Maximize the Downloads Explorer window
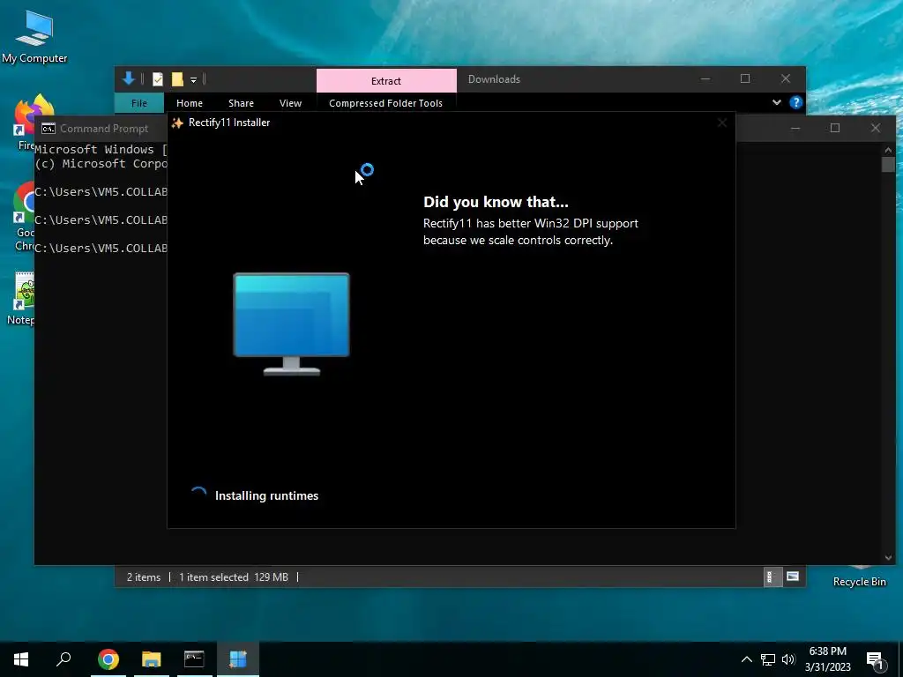 745,78
